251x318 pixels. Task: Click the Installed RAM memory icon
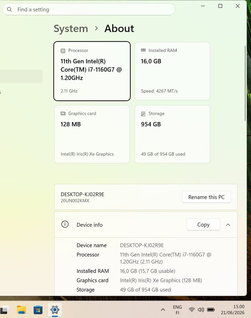143,50
